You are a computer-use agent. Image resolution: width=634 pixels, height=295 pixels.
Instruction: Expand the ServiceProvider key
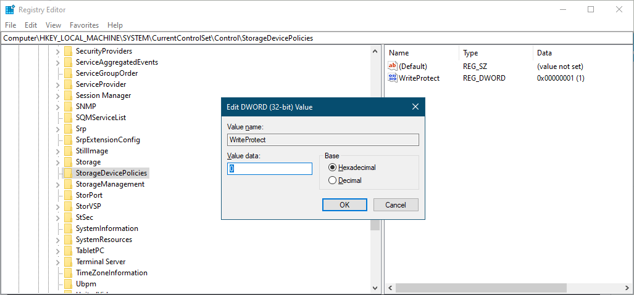tap(58, 84)
